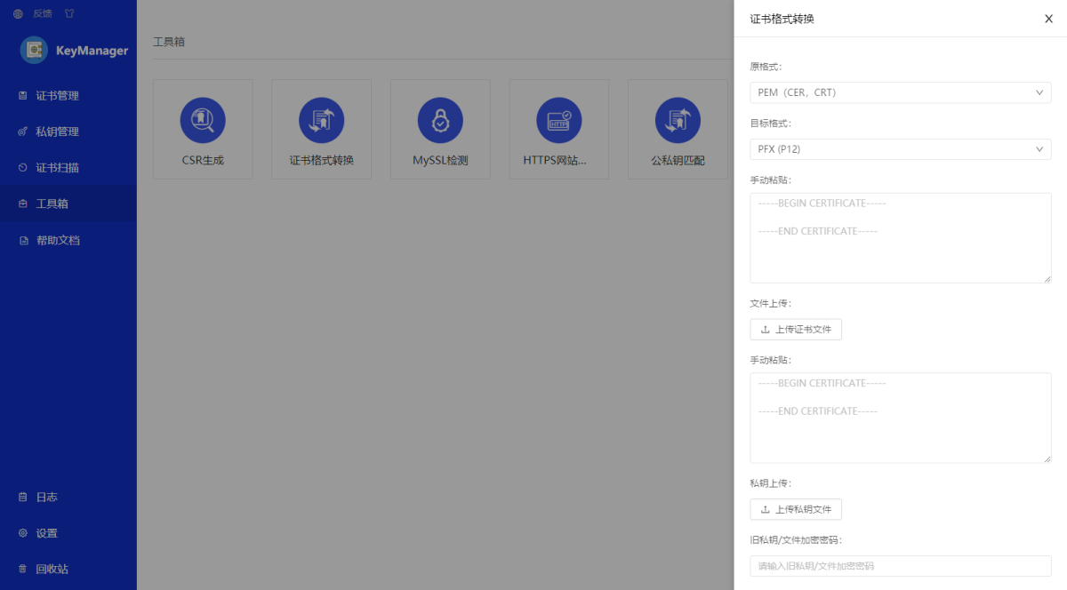Click the shirt skin theme icon

pyautogui.click(x=69, y=14)
